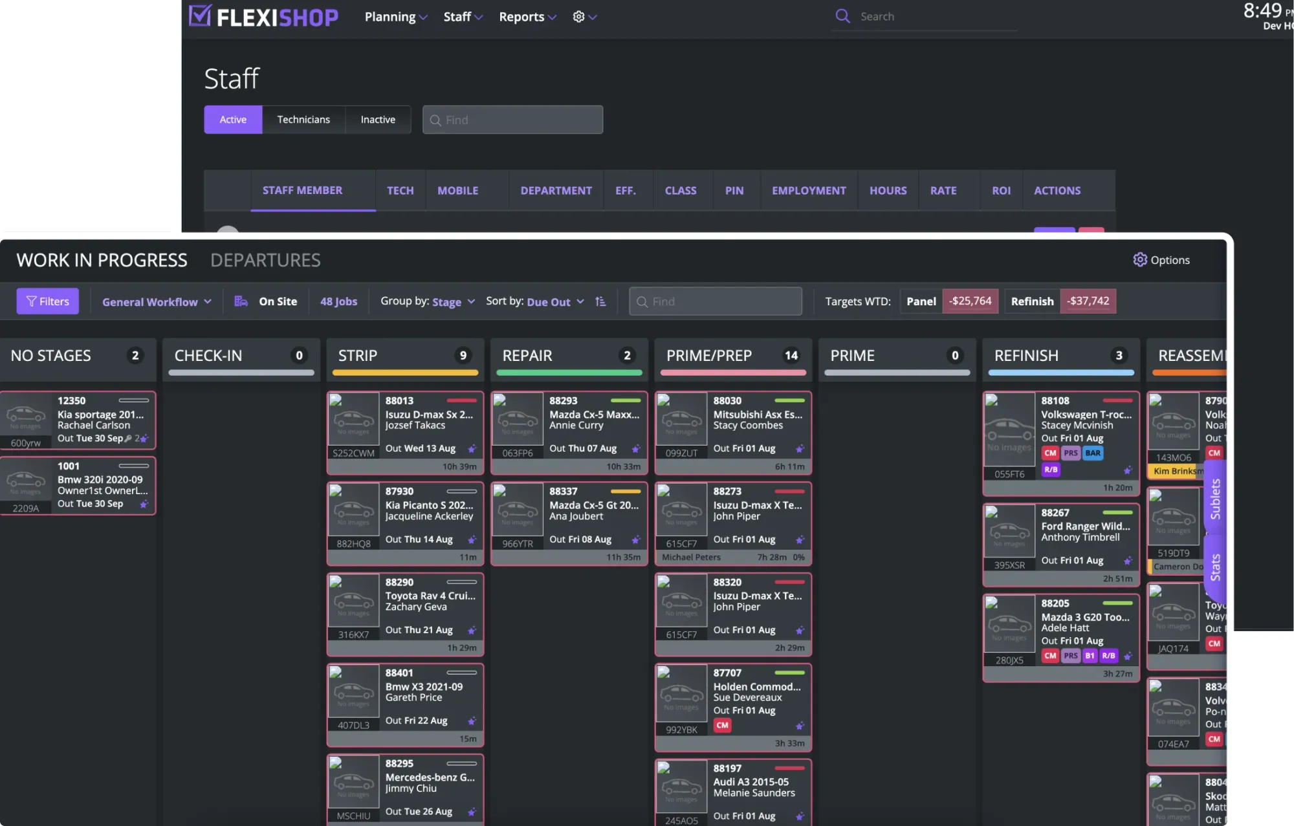The width and height of the screenshot is (1294, 826).
Task: Click the On Site building icon
Action: tap(241, 301)
